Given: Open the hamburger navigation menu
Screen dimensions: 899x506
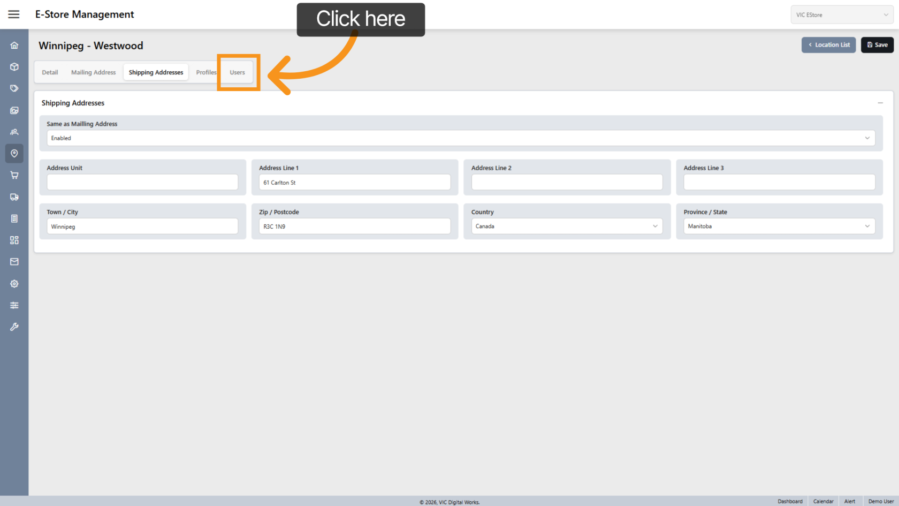Looking at the screenshot, I should point(14,14).
